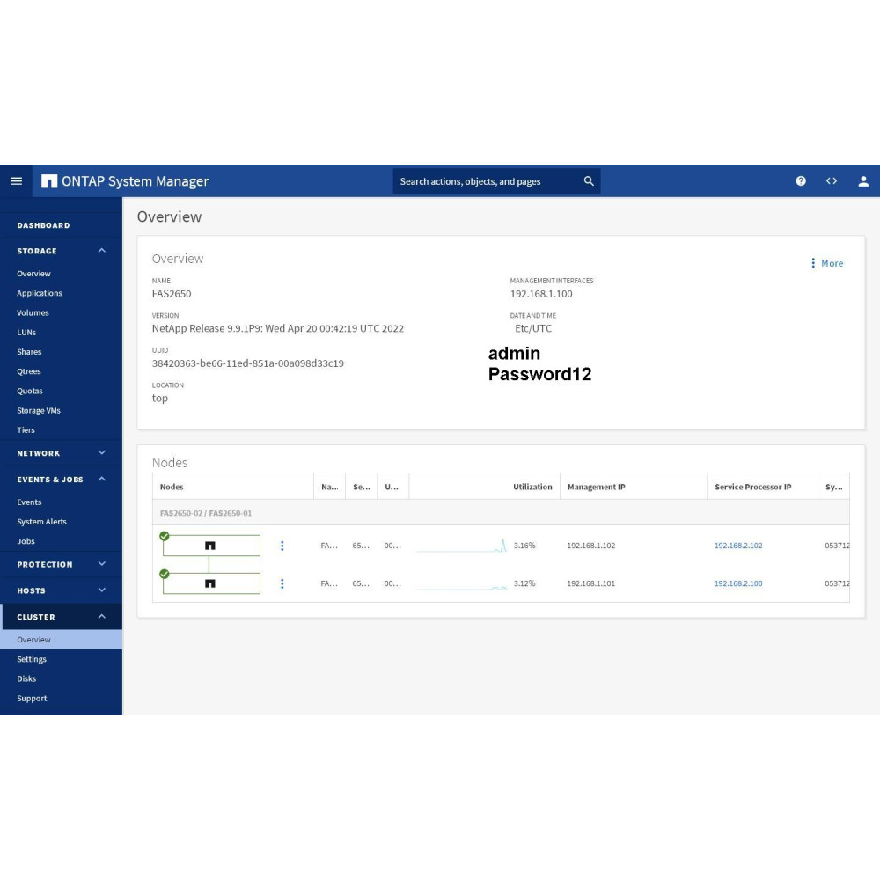Expand the Network sidebar section
Screen dimensions: 880x880
(101, 453)
